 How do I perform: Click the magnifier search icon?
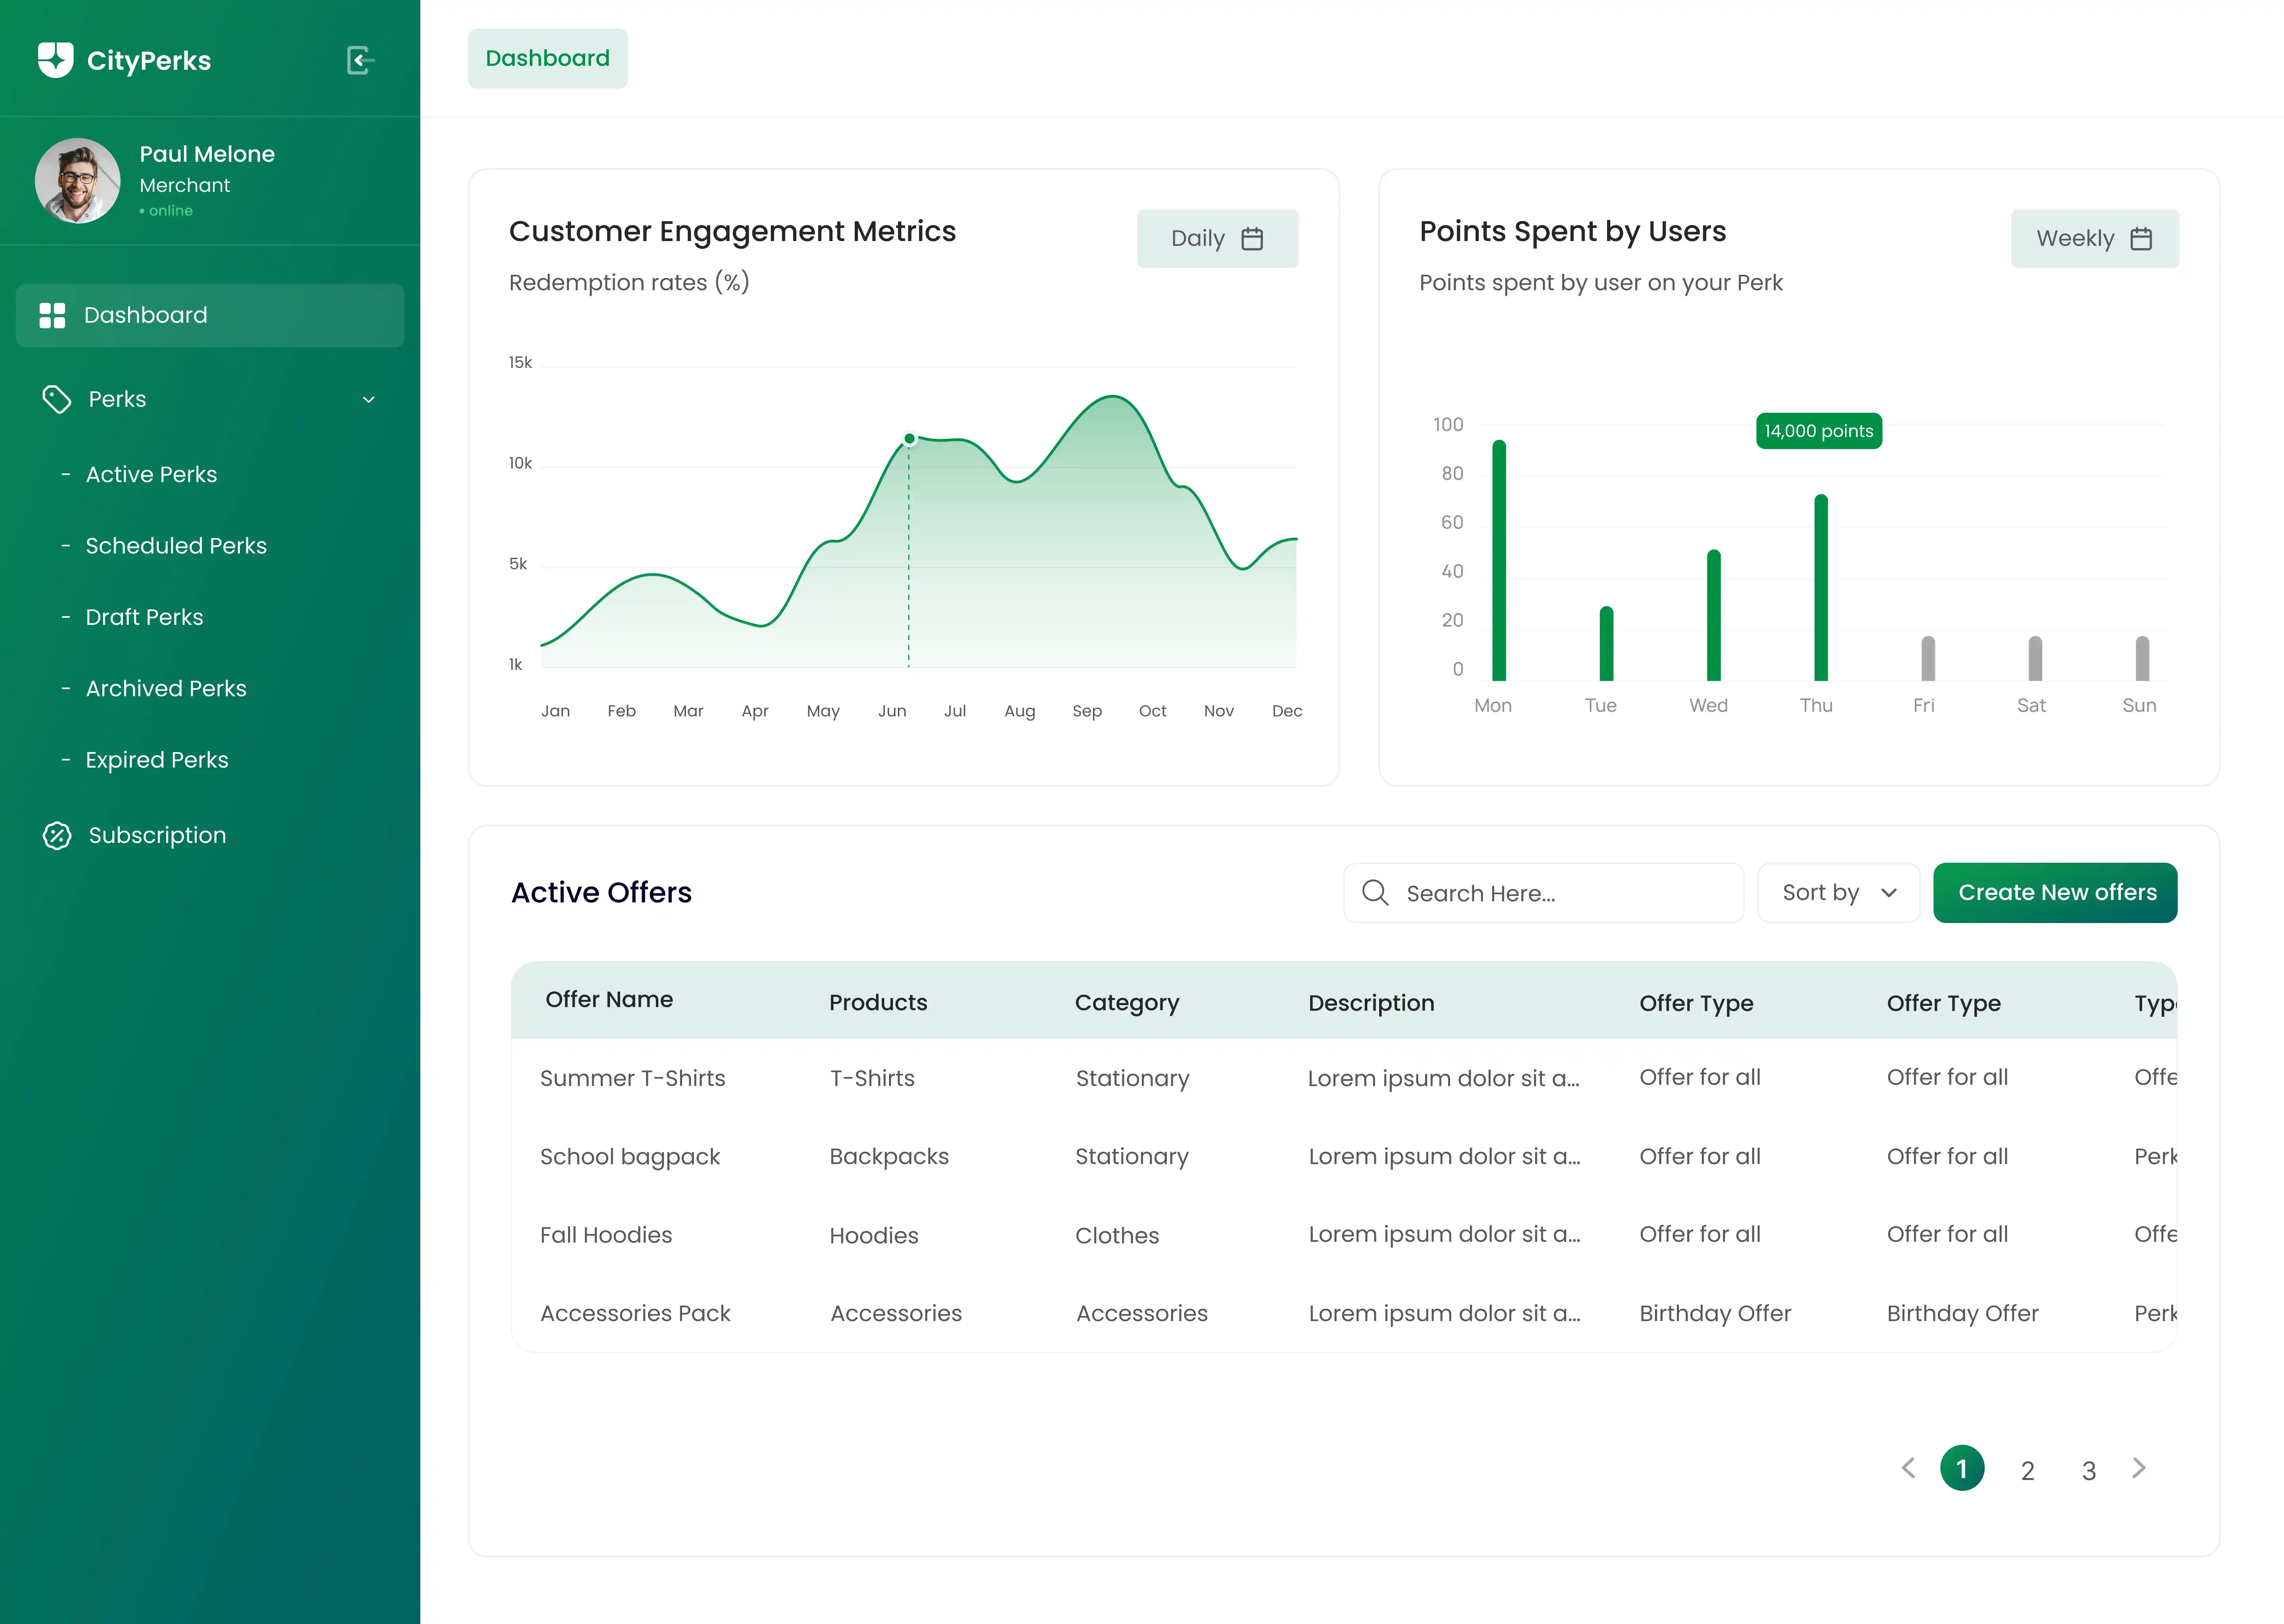pyautogui.click(x=1375, y=892)
